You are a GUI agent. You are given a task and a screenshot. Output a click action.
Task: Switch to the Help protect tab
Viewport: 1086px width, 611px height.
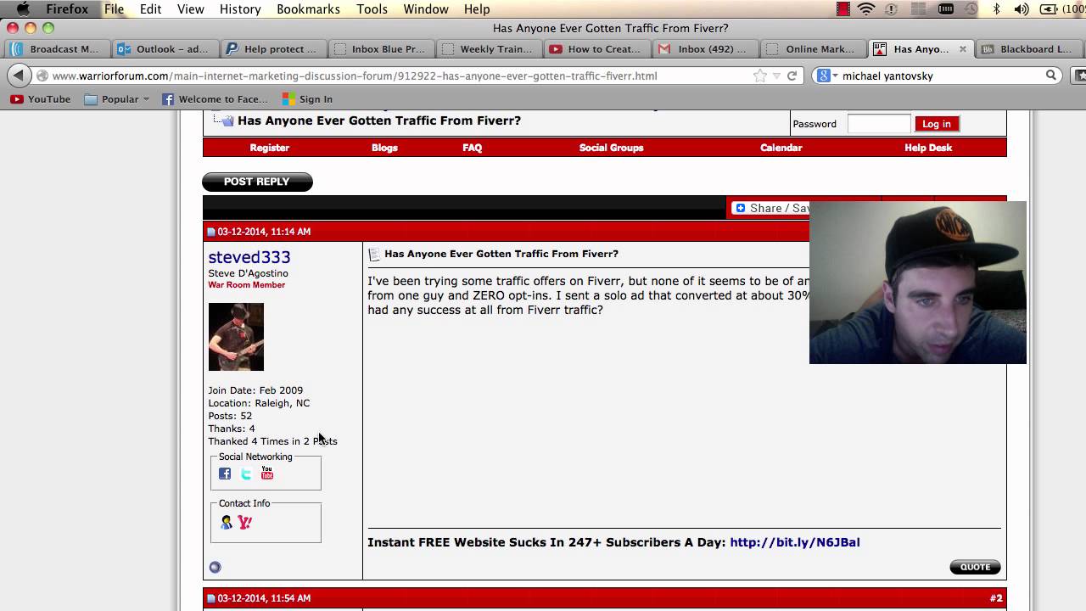pos(273,49)
